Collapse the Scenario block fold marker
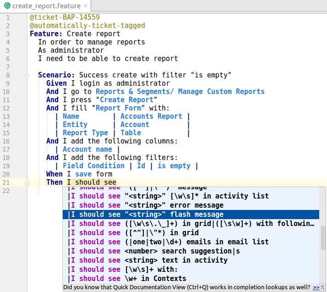The image size is (327, 292). pyautogui.click(x=27, y=75)
